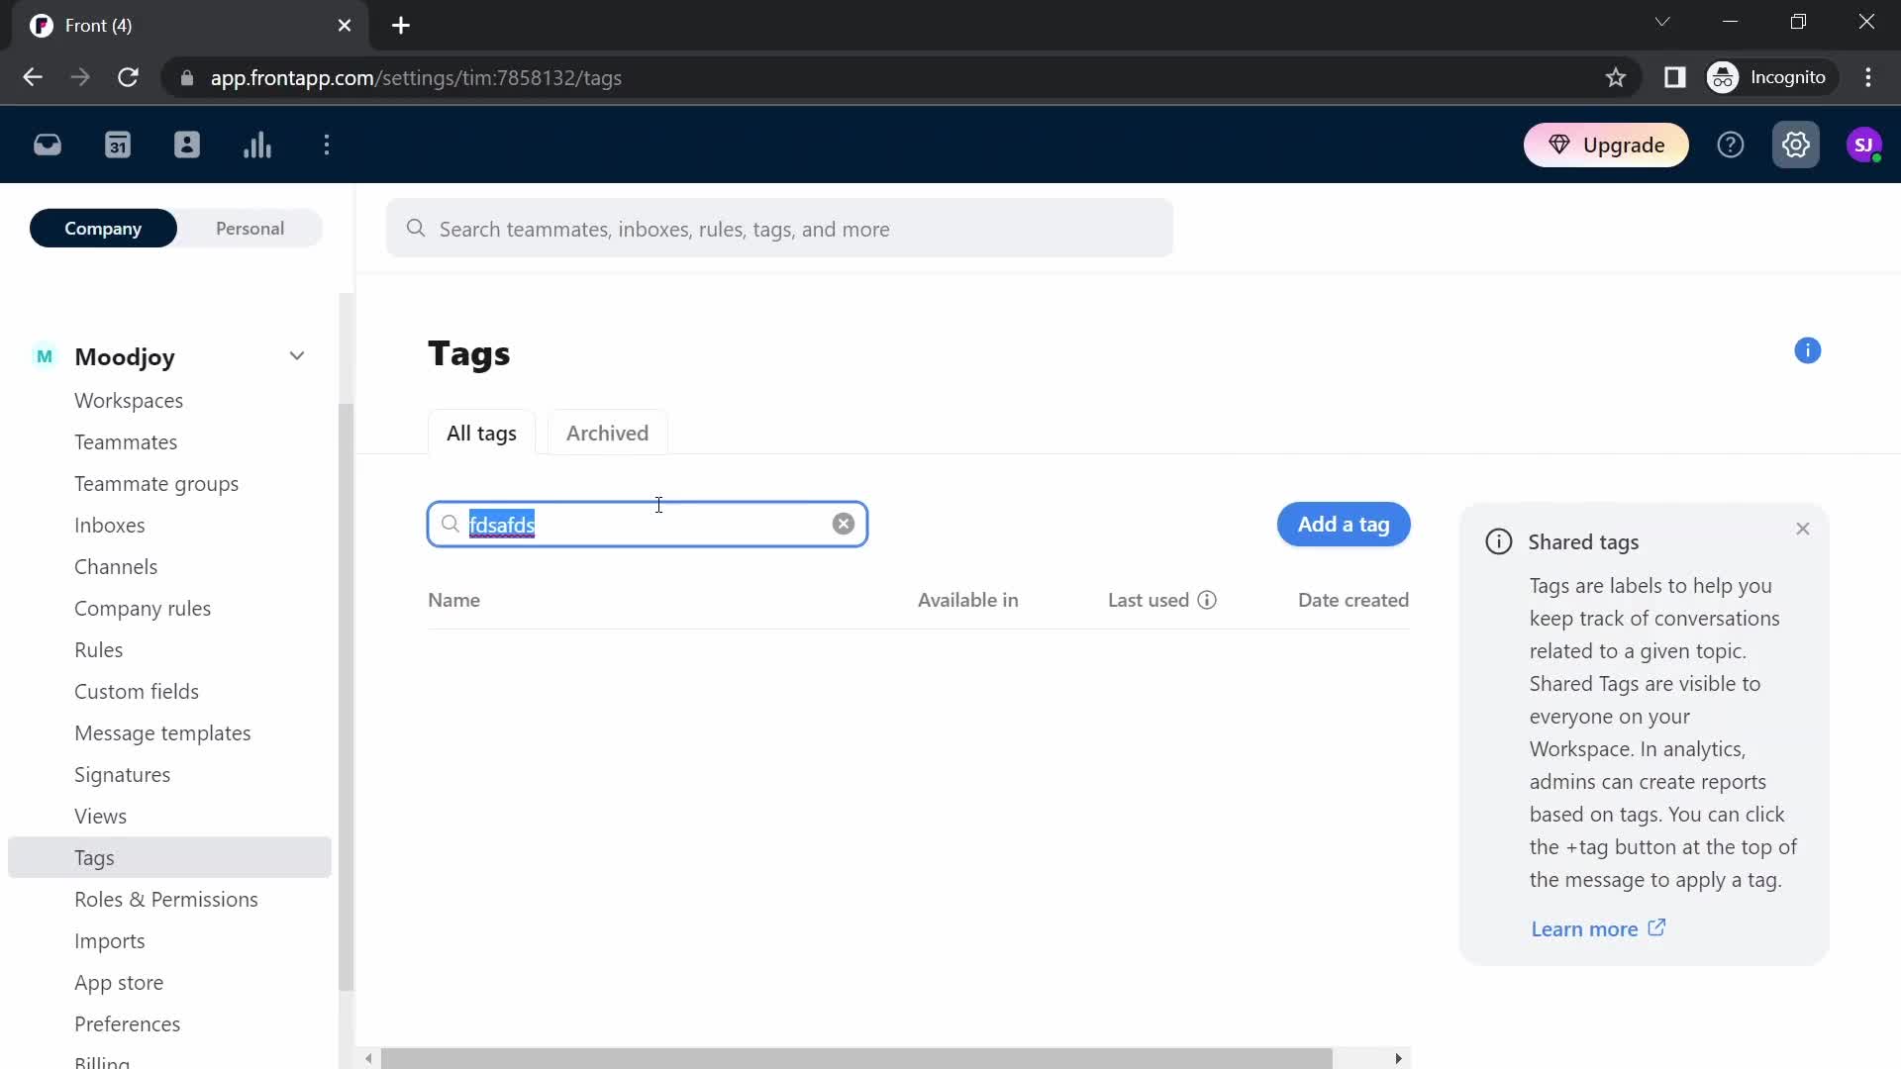The image size is (1901, 1069).
Task: Open the Chrome menu three dots
Action: [x=1868, y=77]
